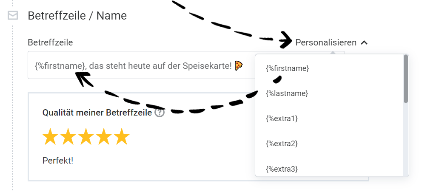
Task: Click the Qualität meiner Betreffzeile label
Action: click(97, 113)
